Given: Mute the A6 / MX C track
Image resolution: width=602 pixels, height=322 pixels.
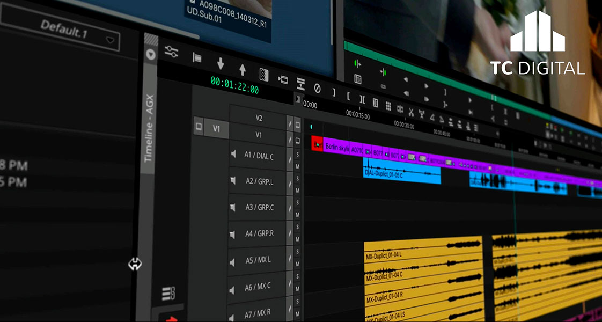Looking at the screenshot, I should [x=298, y=289].
